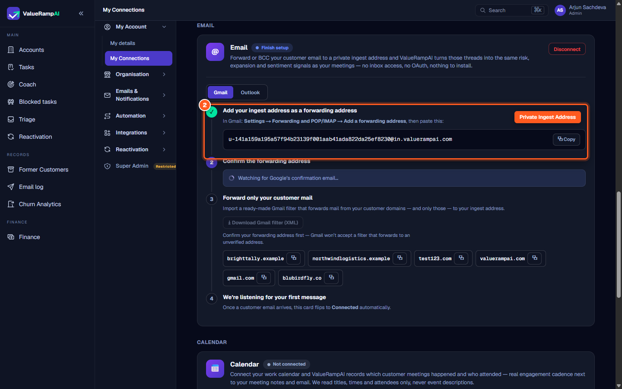Image resolution: width=622 pixels, height=389 pixels.
Task: Click the Former Customers archive icon
Action: tap(11, 169)
